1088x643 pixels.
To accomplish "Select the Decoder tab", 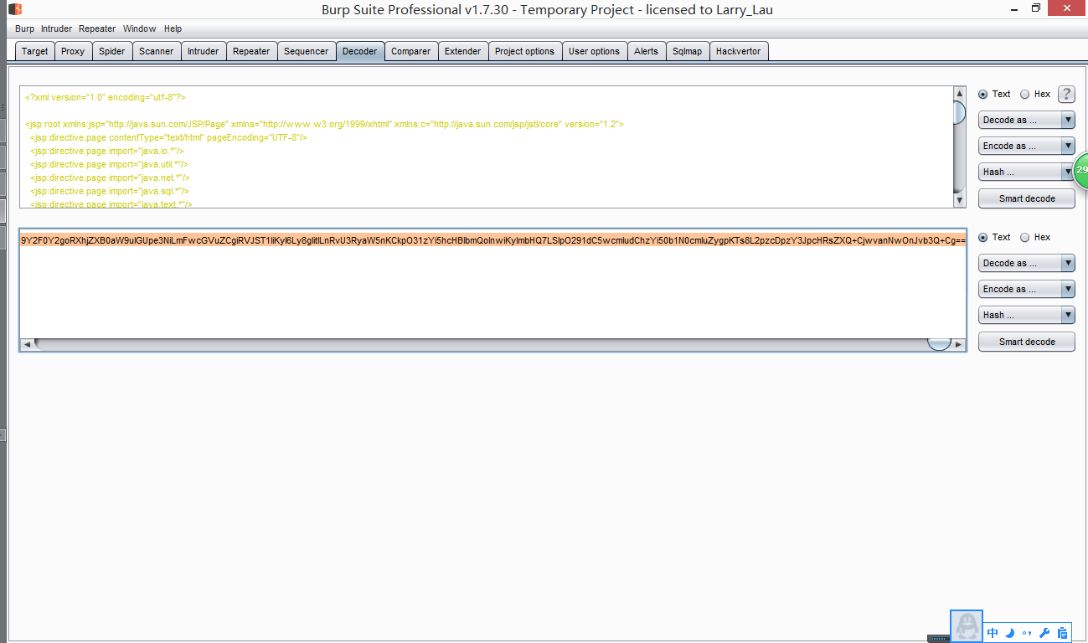I will coord(360,51).
